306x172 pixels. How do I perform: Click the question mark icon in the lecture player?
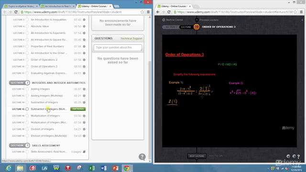pyautogui.click(x=298, y=156)
